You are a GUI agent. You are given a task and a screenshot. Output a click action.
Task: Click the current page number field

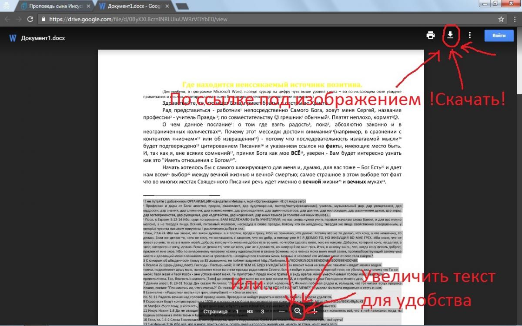pyautogui.click(x=237, y=312)
